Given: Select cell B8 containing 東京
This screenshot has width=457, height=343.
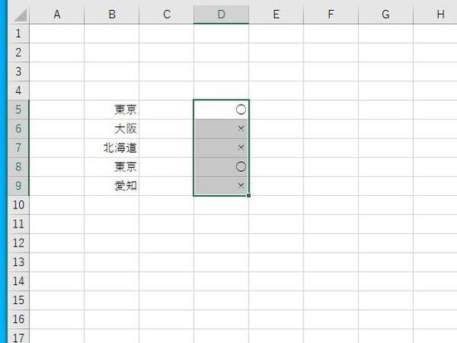Looking at the screenshot, I should tap(111, 167).
